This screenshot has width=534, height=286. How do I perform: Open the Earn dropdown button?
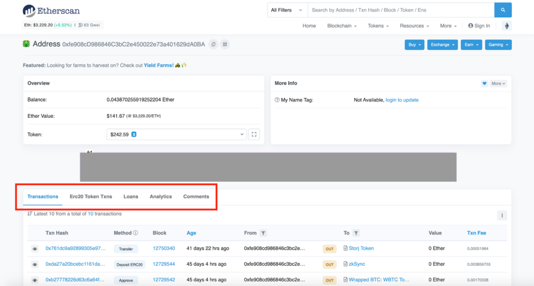471,45
